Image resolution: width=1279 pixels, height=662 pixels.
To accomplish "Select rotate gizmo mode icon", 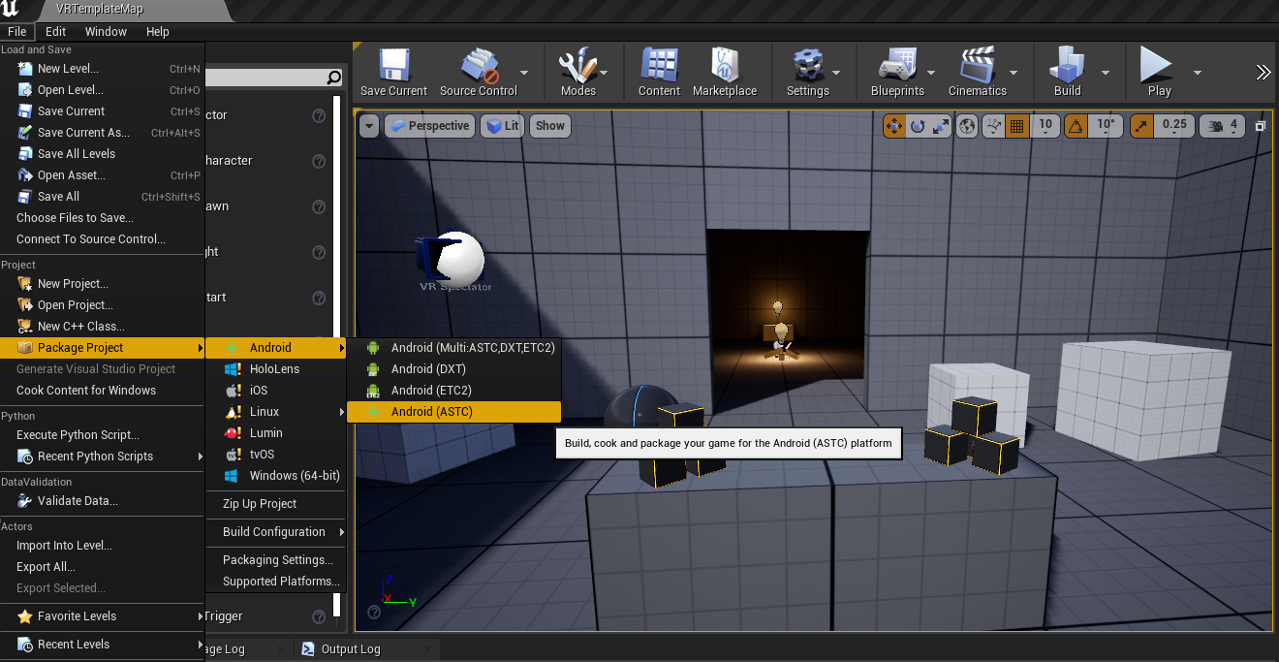I will [918, 126].
